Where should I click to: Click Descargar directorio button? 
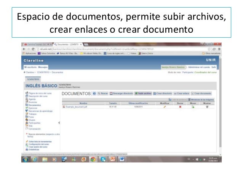121,93
